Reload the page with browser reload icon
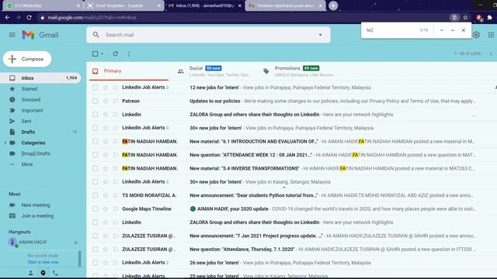497x279 pixels. click(29, 18)
